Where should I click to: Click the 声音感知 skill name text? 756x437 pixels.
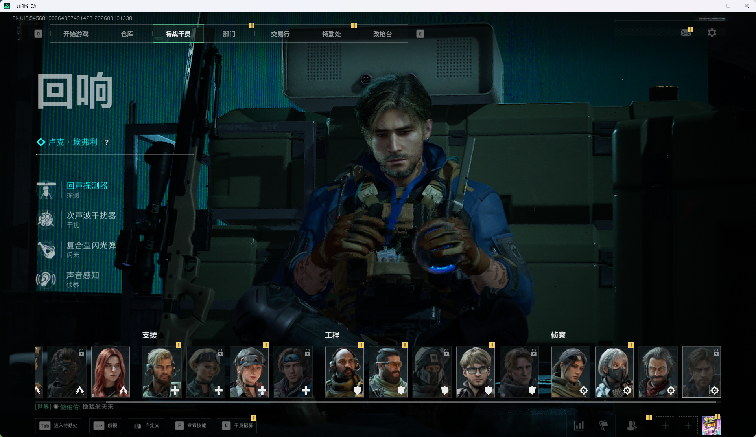point(83,275)
